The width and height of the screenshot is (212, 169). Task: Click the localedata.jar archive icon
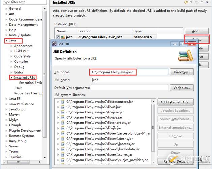pyautogui.click(x=63, y=149)
